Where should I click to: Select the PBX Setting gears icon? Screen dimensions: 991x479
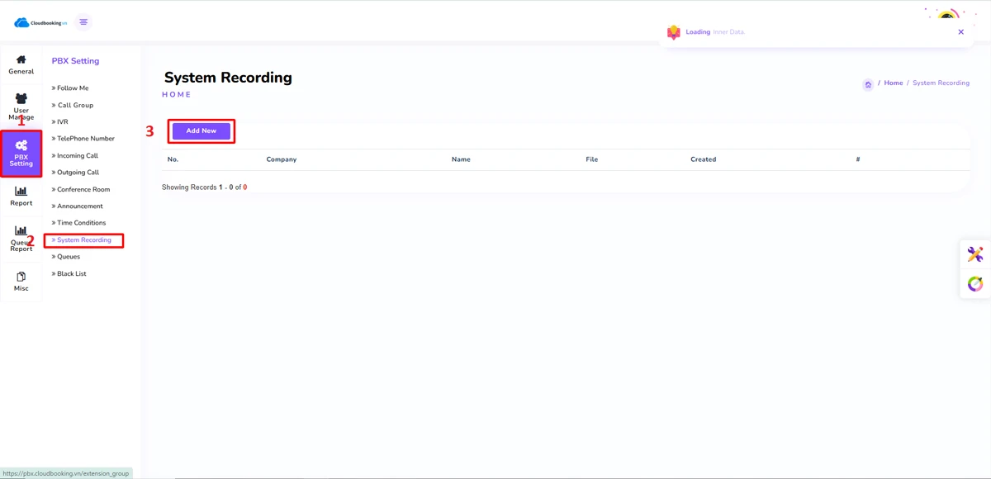click(21, 146)
